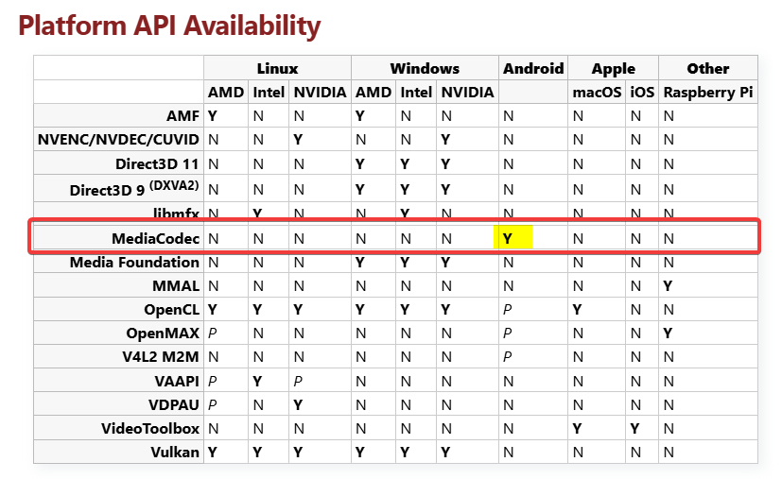The width and height of the screenshot is (782, 479).
Task: Click the Y in VideoToolbox macOS cell
Action: tap(577, 428)
